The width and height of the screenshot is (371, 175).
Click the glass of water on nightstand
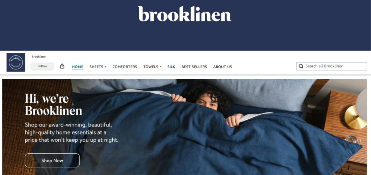[352, 139]
